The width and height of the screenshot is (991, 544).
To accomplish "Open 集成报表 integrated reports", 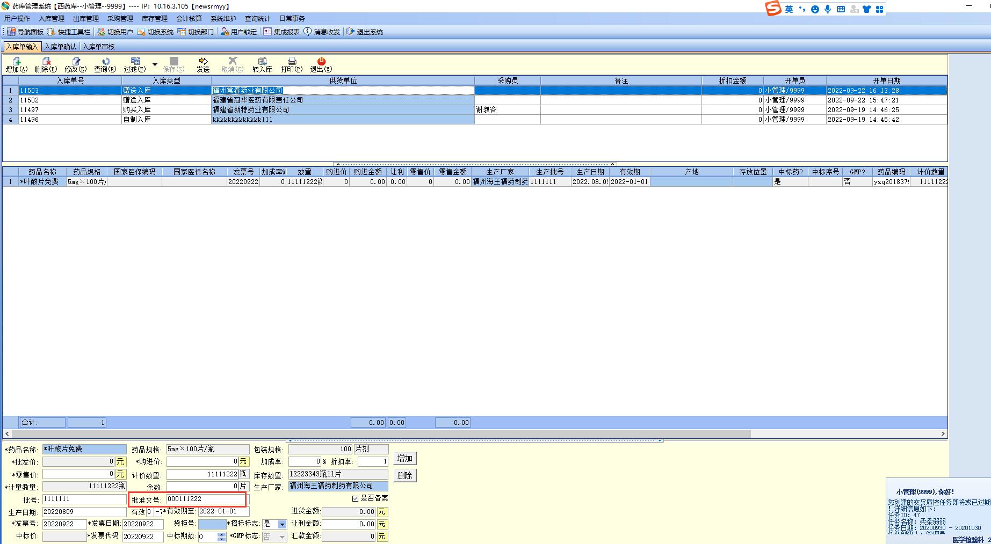I will pos(281,32).
